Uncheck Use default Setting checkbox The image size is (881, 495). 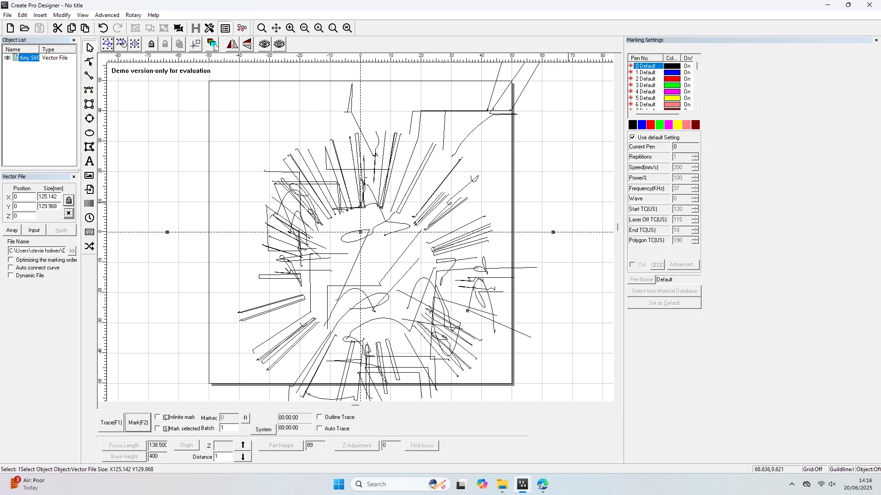pos(633,137)
